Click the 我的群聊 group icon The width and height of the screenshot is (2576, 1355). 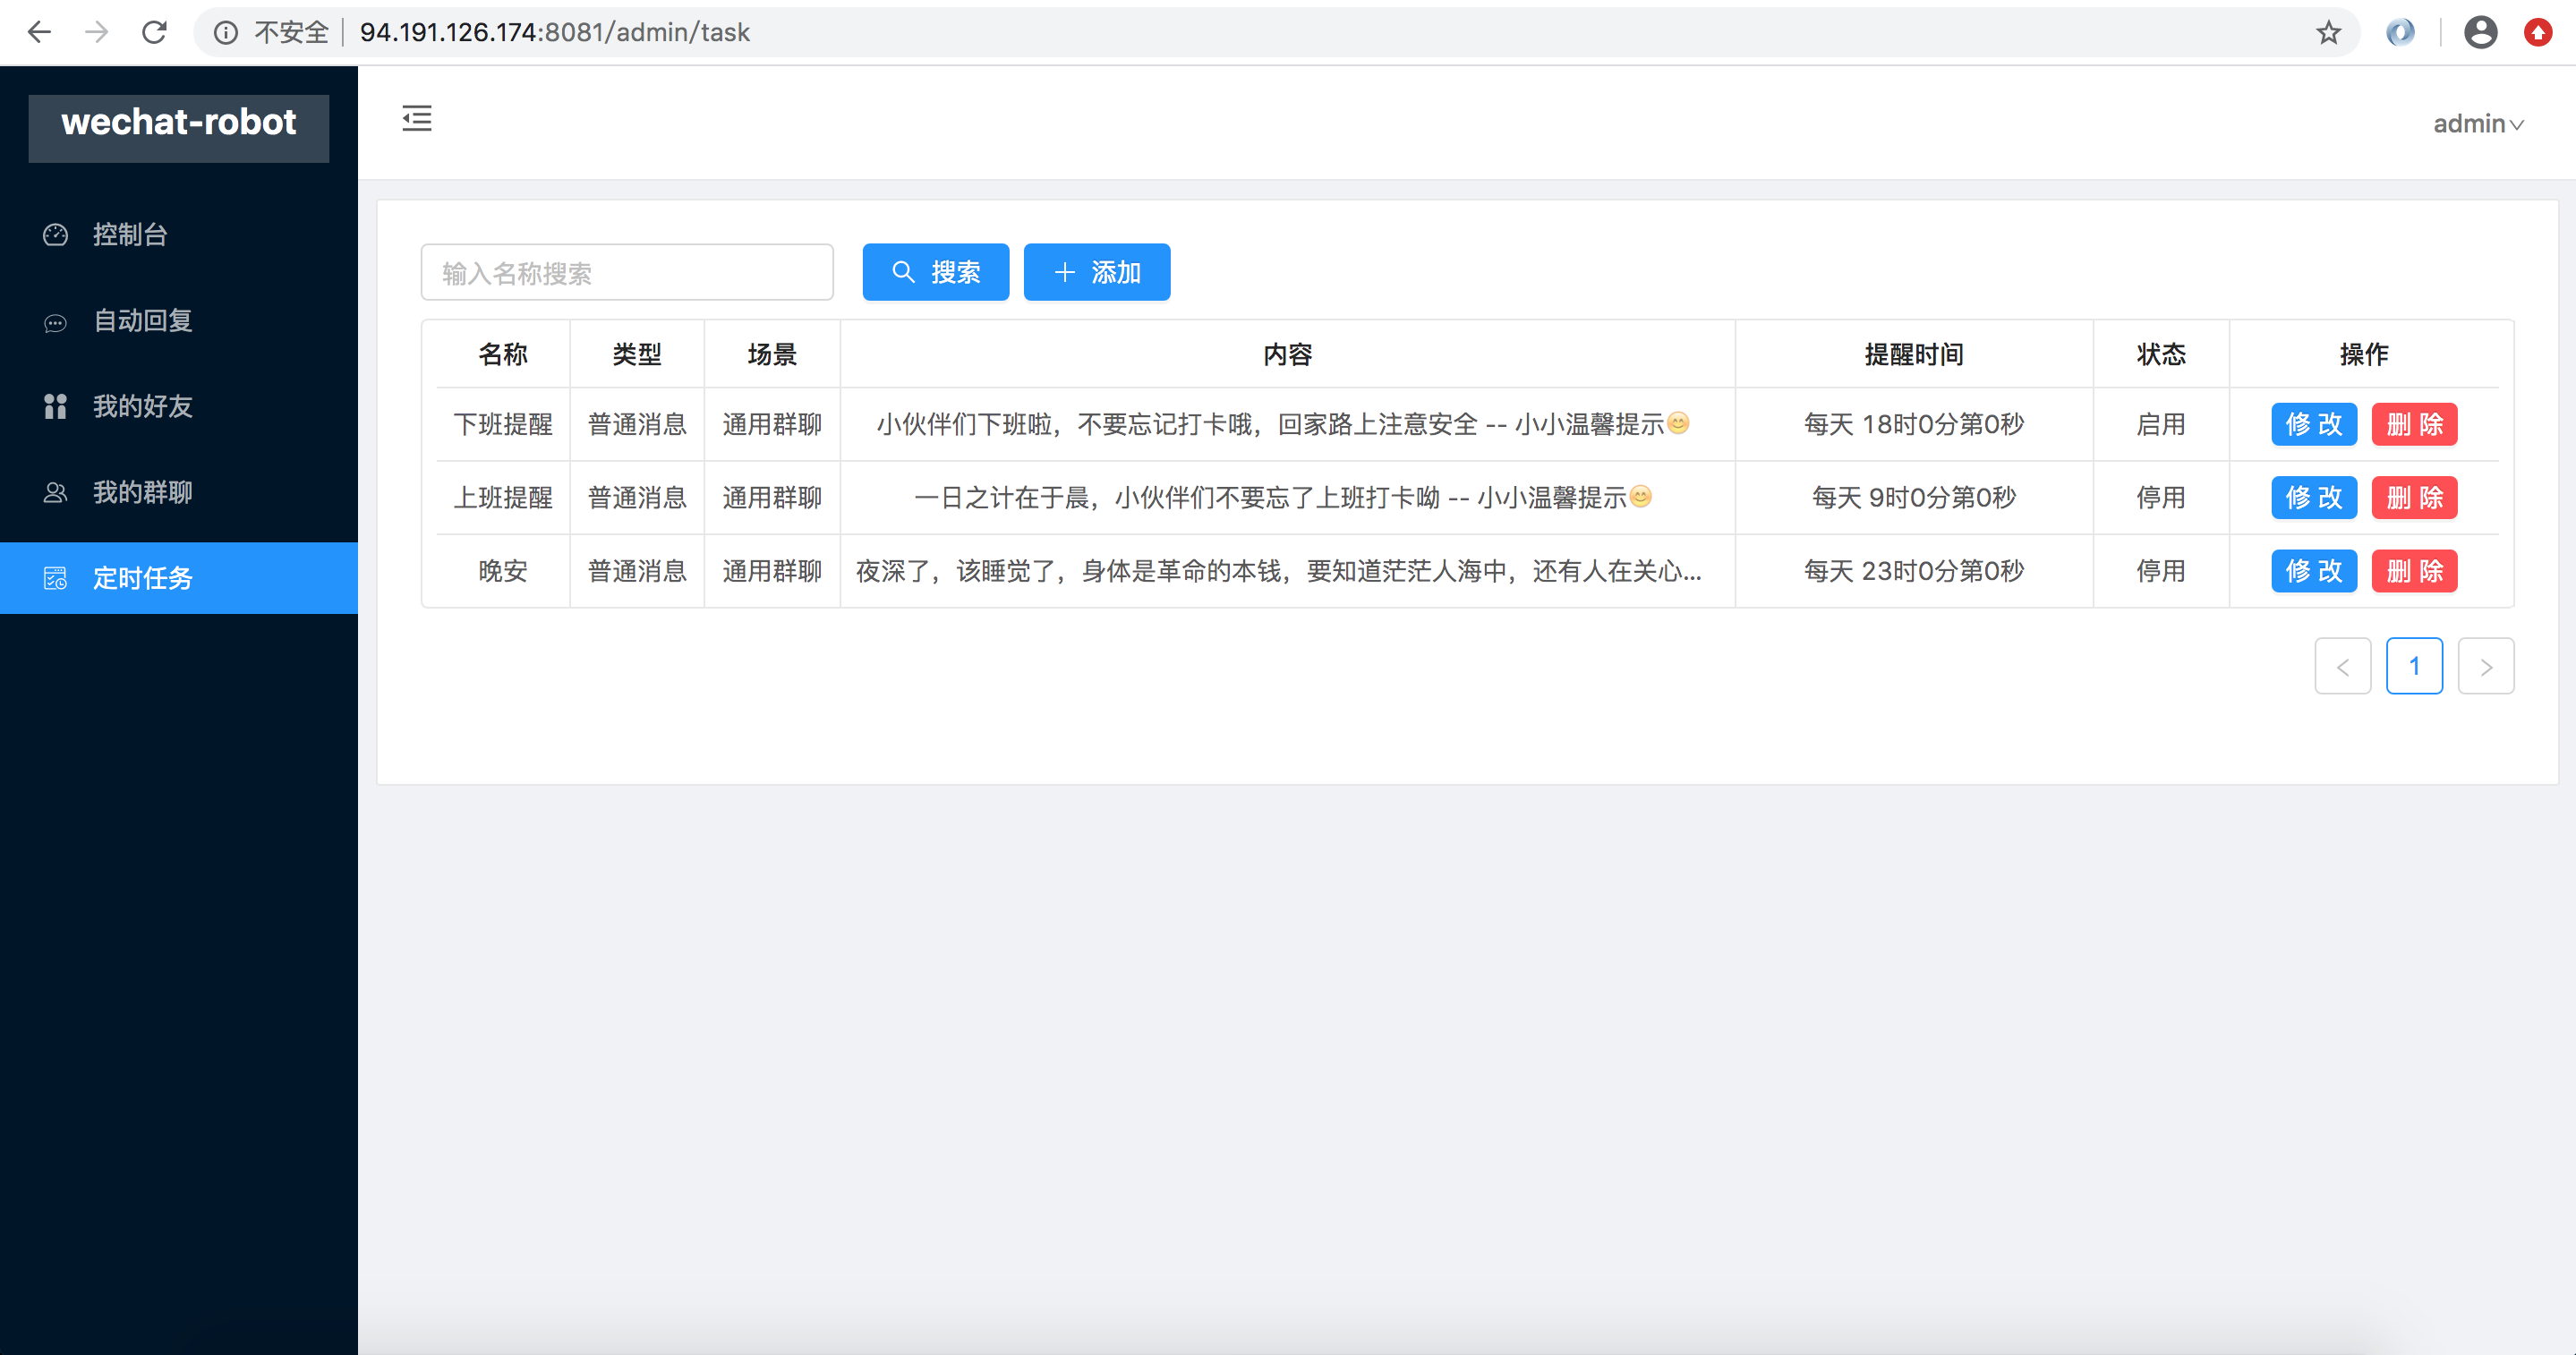point(55,492)
